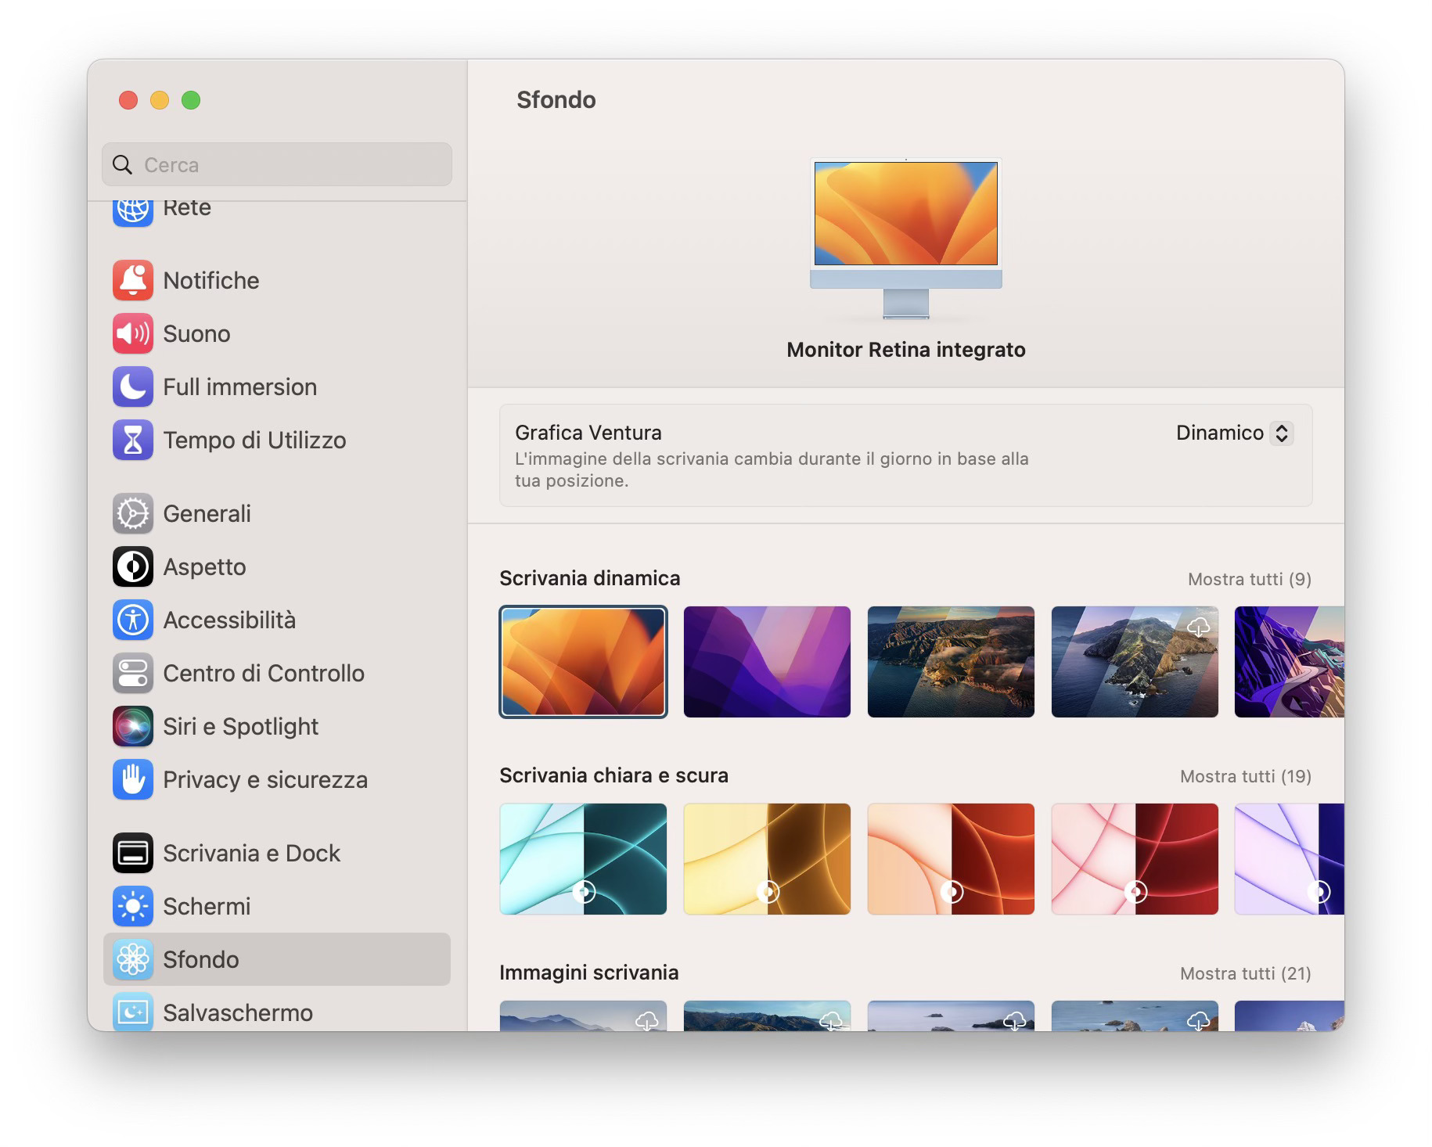Pick the pink-red light and dark wallpaper
This screenshot has height=1147, width=1432.
pos(1135,859)
